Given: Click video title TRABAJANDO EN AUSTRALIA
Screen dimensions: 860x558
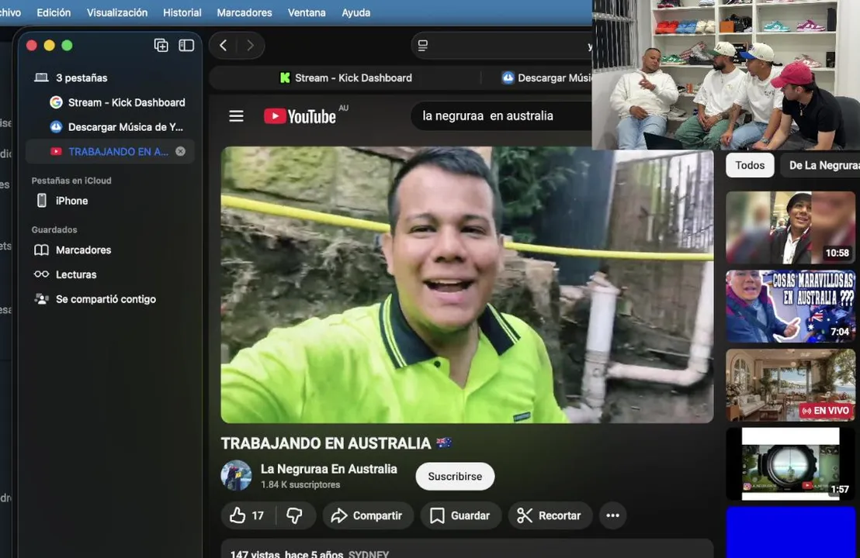Looking at the screenshot, I should point(336,443).
